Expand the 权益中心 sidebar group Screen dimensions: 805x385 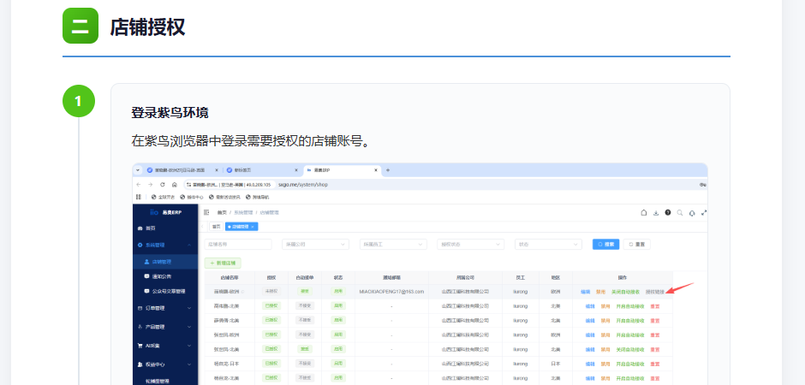pyautogui.click(x=165, y=364)
